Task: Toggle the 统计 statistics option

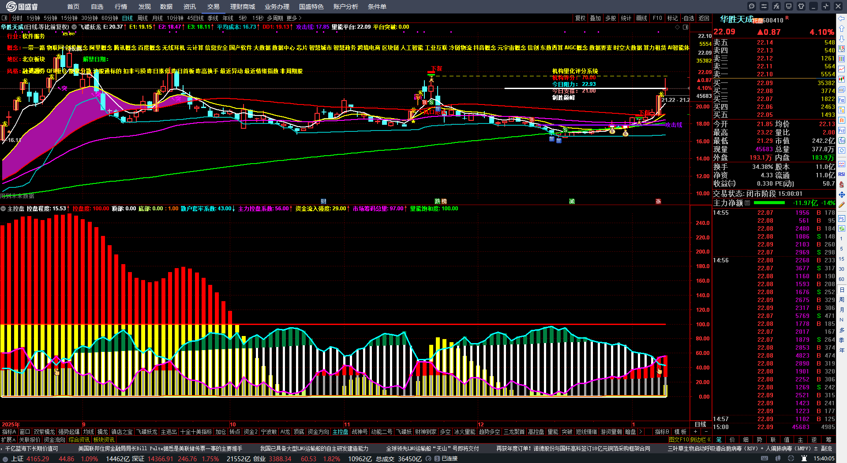Action: (626, 18)
